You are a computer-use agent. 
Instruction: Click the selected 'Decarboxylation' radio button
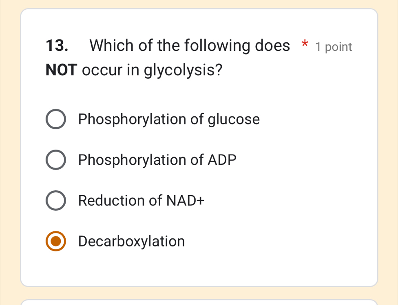tap(56, 241)
